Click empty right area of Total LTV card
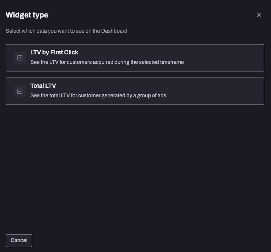Screen dimensions: 271x252 [216, 91]
